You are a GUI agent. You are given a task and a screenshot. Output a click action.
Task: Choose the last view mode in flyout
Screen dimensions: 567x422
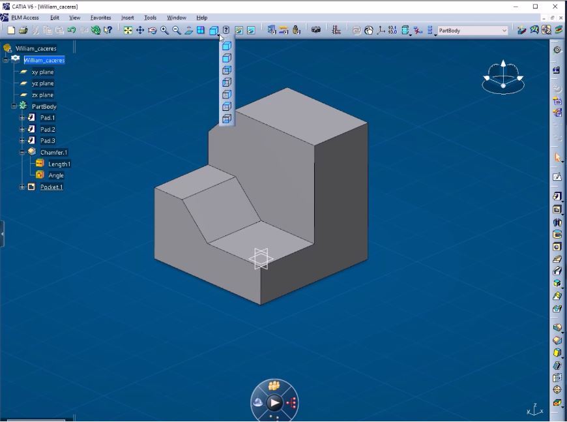(x=227, y=119)
